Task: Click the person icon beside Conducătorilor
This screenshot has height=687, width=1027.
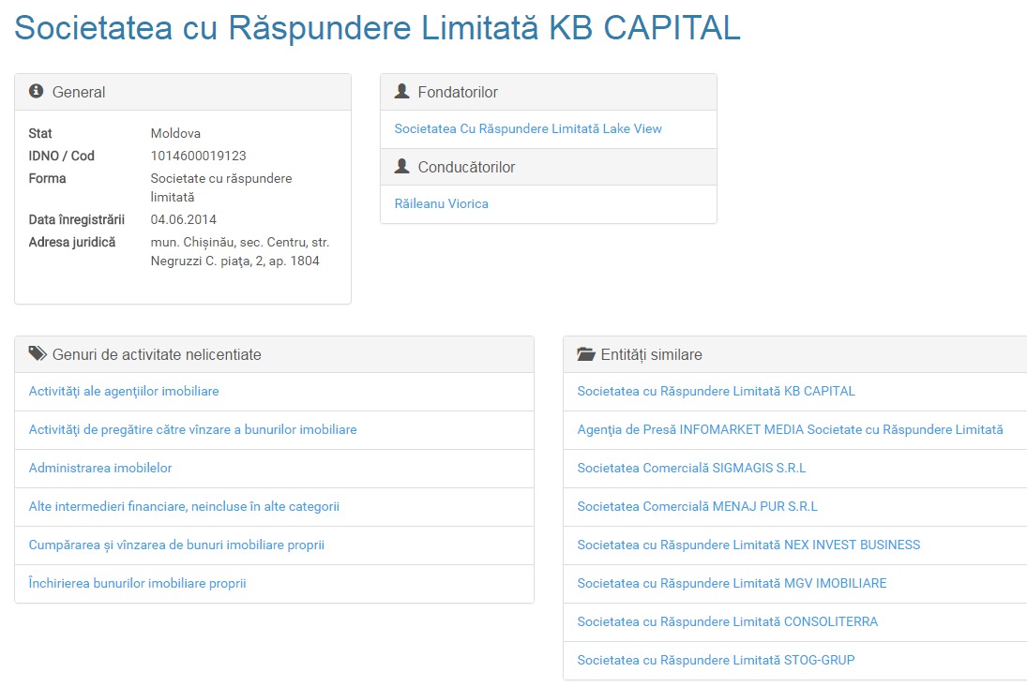Action: tap(402, 166)
